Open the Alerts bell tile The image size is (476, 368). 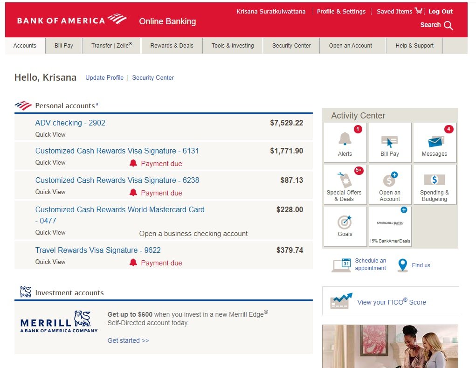[x=345, y=143]
